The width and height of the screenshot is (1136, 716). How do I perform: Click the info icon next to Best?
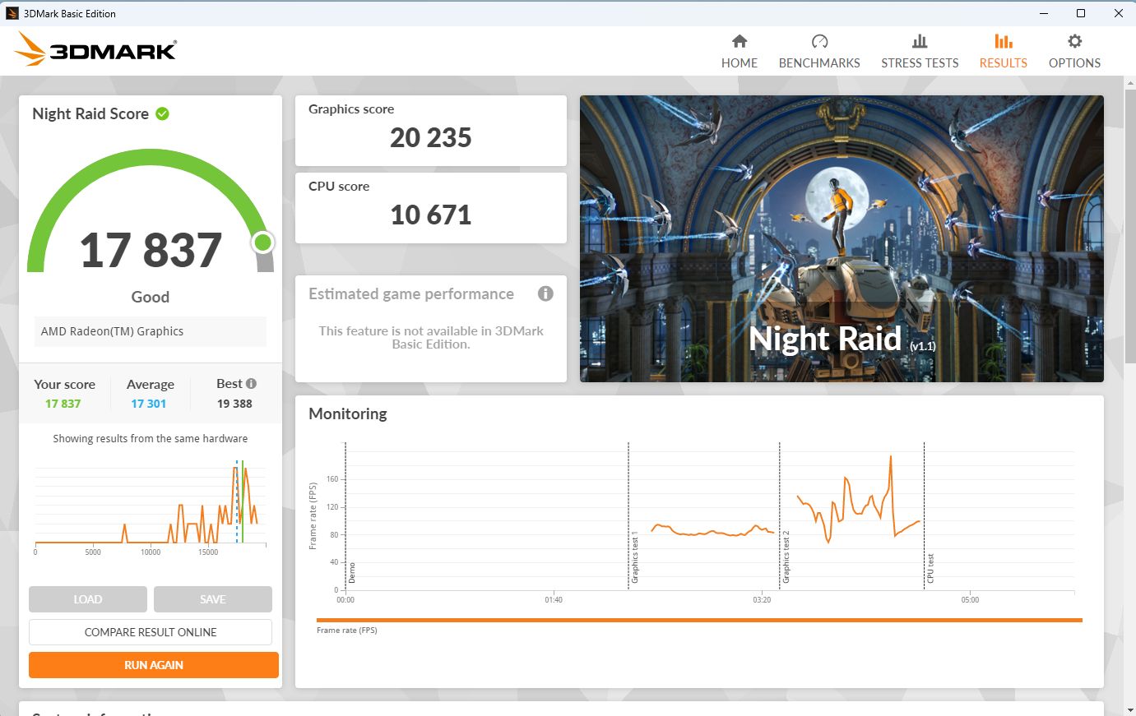coord(251,383)
